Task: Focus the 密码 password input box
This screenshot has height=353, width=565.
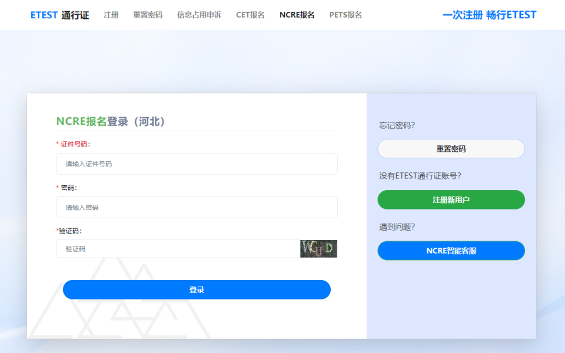Action: click(x=197, y=207)
